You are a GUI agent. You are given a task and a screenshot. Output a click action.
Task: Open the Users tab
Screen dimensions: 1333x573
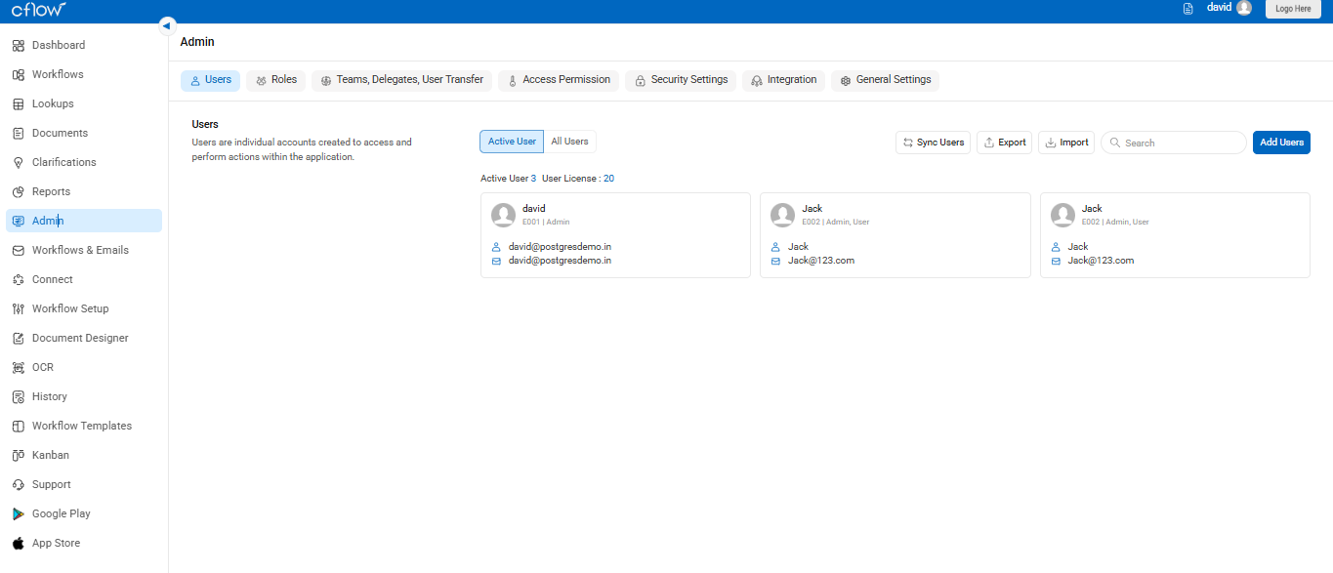point(210,80)
